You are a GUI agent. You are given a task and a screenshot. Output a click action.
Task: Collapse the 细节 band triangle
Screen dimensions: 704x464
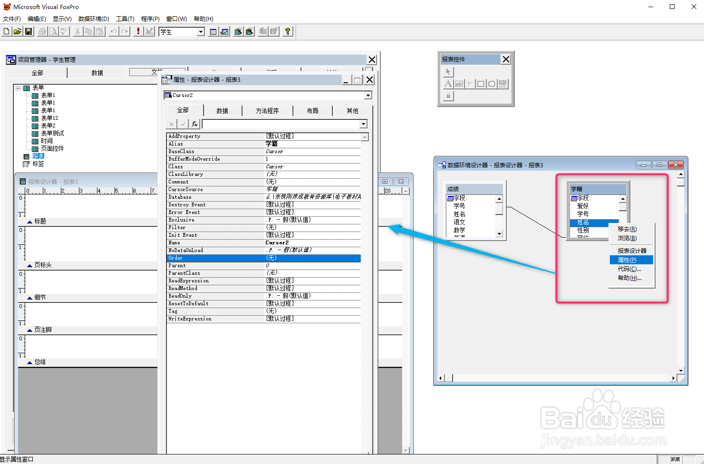coord(29,298)
